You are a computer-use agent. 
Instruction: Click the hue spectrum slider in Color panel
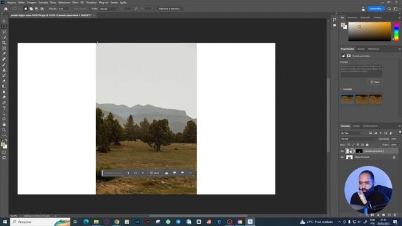396,32
